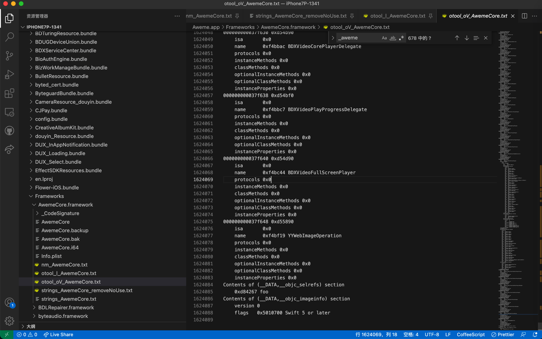Close the find widget
Viewport: 542px width, 339px height.
pyautogui.click(x=486, y=38)
